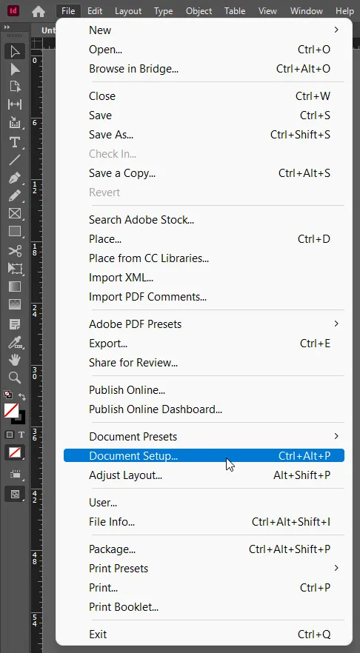Close the File menu
This screenshot has height=653, width=360.
point(68,11)
